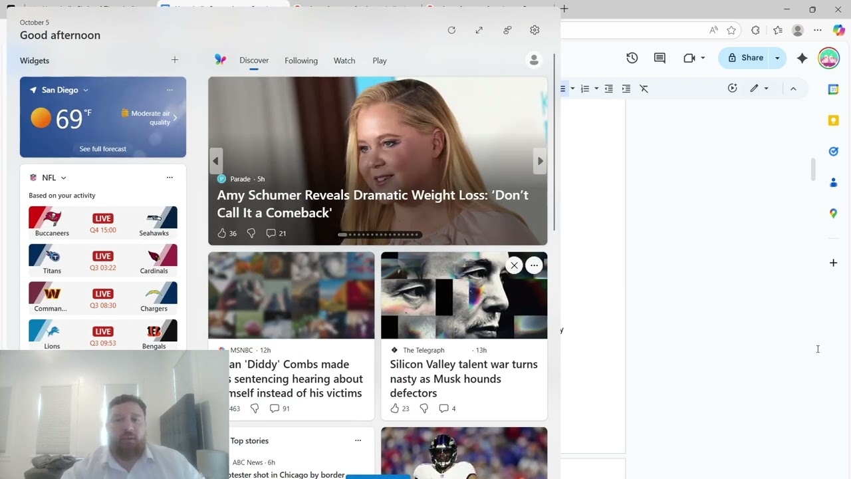Open the Titans vs Cardinals live game
Viewport: 851px width, 479px height.
[x=103, y=260]
